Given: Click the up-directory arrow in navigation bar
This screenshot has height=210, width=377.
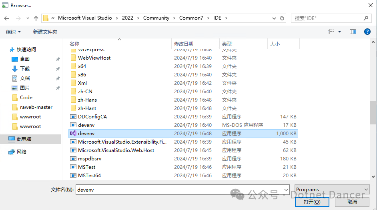Looking at the screenshot, I should (x=36, y=18).
